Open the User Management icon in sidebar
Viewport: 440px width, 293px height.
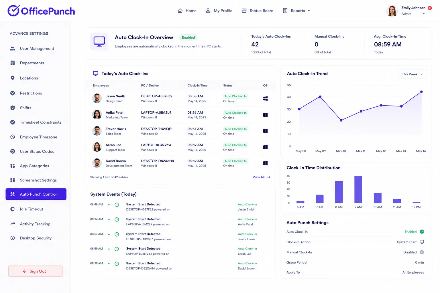13,48
